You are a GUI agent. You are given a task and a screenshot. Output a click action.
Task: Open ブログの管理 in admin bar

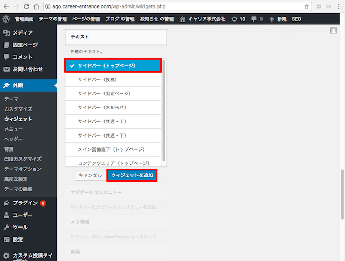pyautogui.click(x=120, y=19)
